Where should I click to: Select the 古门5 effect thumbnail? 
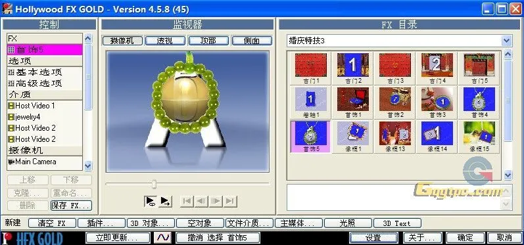point(479,68)
